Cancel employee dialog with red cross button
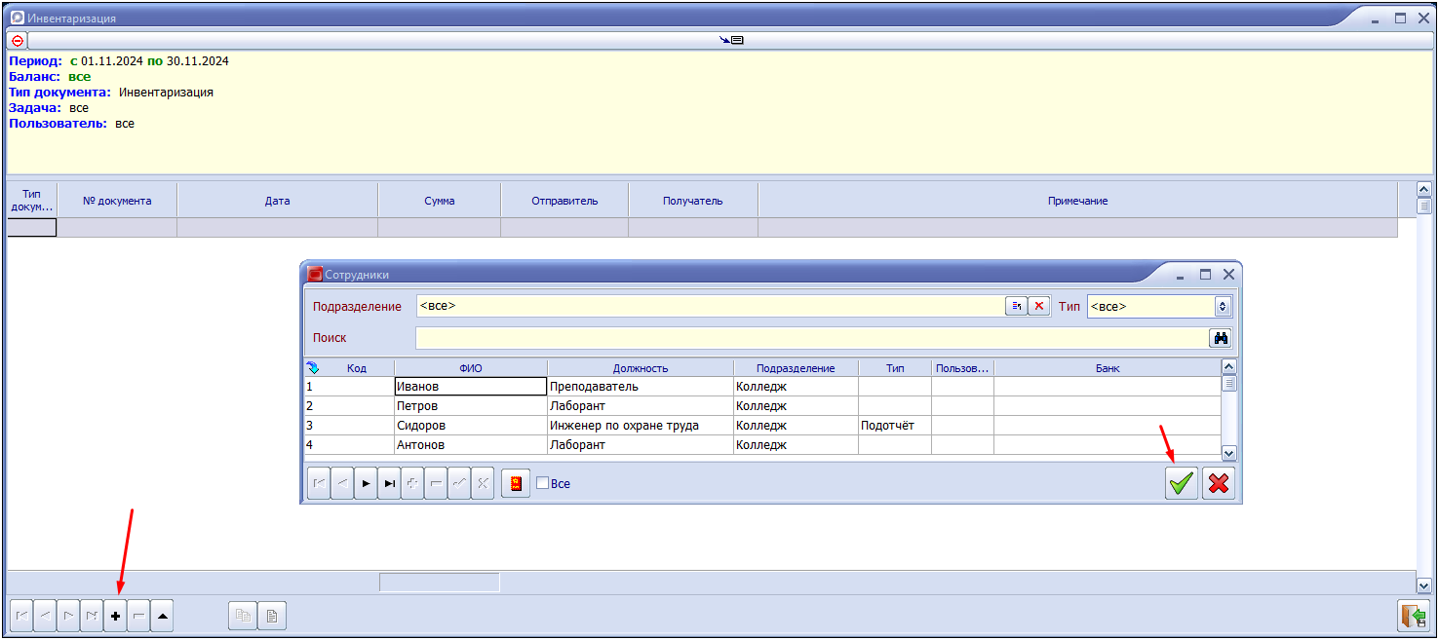This screenshot has width=1439, height=640. tap(1218, 483)
